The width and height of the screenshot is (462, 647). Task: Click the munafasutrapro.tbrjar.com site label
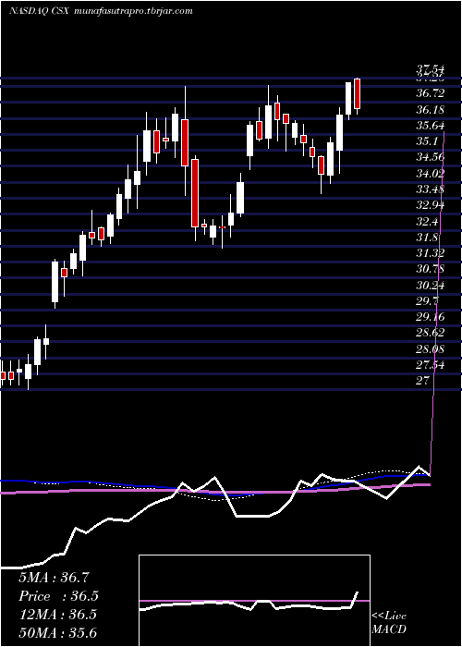click(133, 11)
